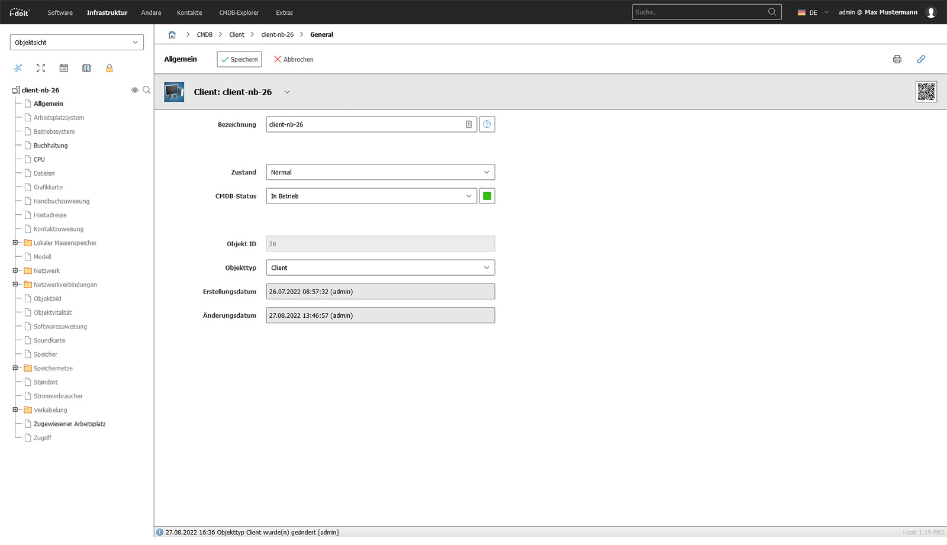Image resolution: width=947 pixels, height=545 pixels.
Task: Open the Objektsicht view selector
Action: 76,43
